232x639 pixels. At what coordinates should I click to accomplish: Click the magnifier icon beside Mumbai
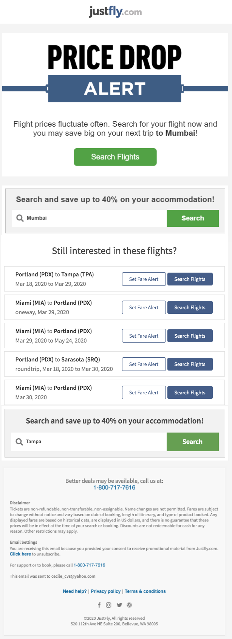pyautogui.click(x=20, y=218)
